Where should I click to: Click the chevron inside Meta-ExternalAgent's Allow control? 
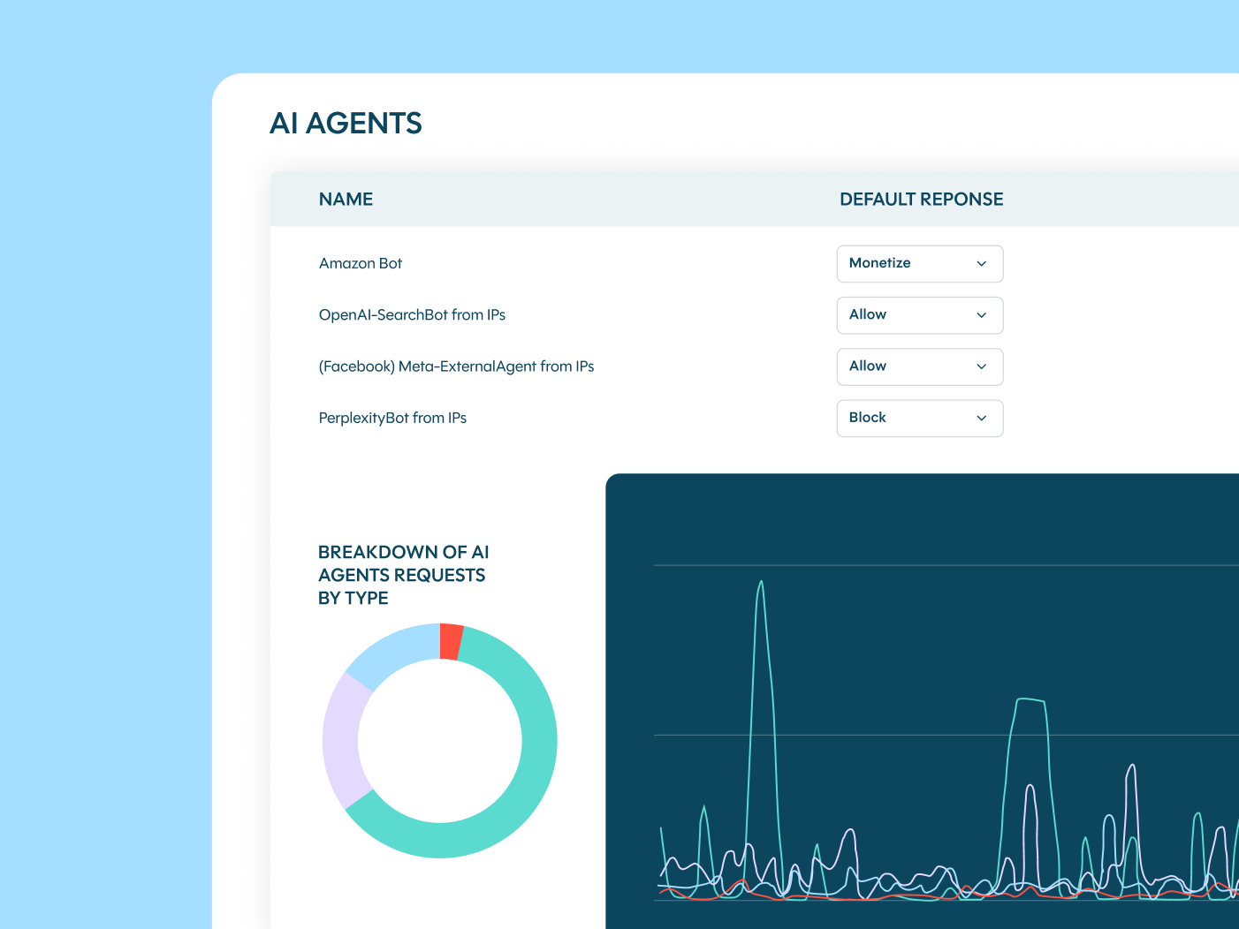pyautogui.click(x=981, y=366)
